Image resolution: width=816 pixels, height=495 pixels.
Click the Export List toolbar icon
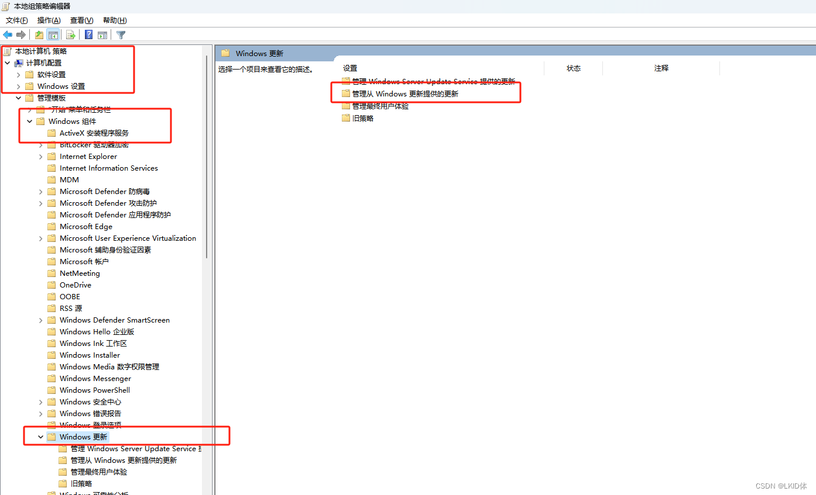tap(70, 35)
